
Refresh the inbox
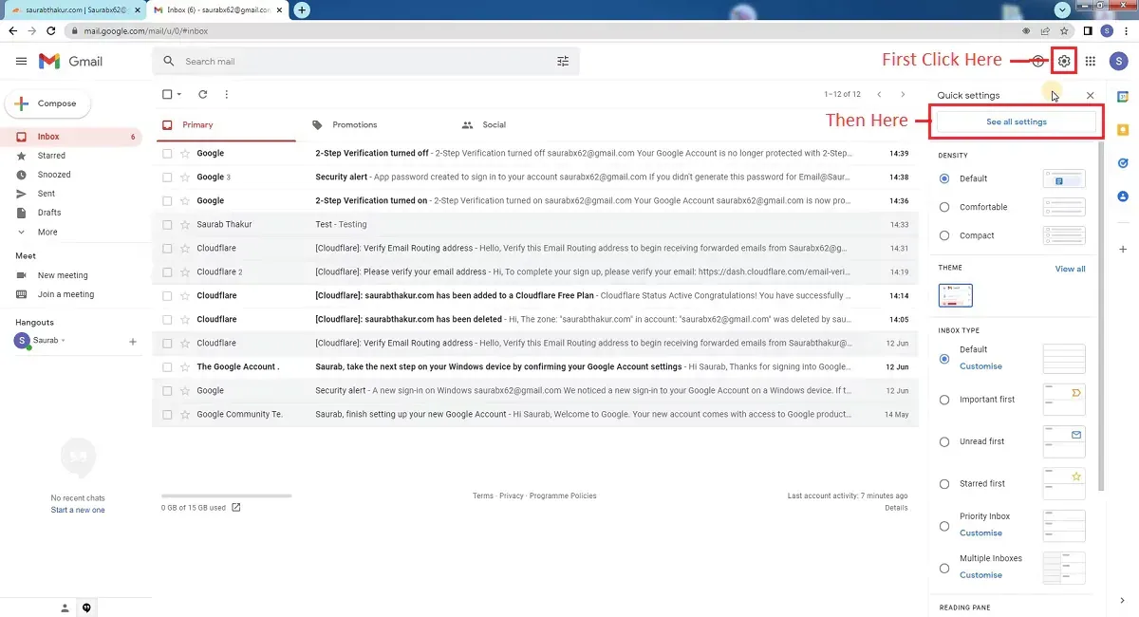point(202,94)
